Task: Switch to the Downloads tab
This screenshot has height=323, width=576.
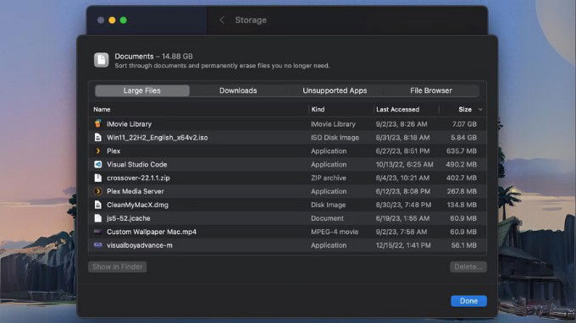Action: click(x=238, y=90)
